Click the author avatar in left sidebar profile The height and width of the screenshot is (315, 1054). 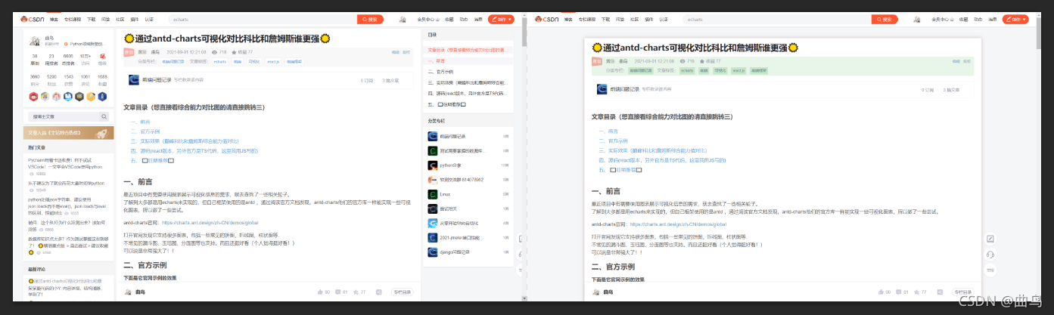(x=34, y=40)
